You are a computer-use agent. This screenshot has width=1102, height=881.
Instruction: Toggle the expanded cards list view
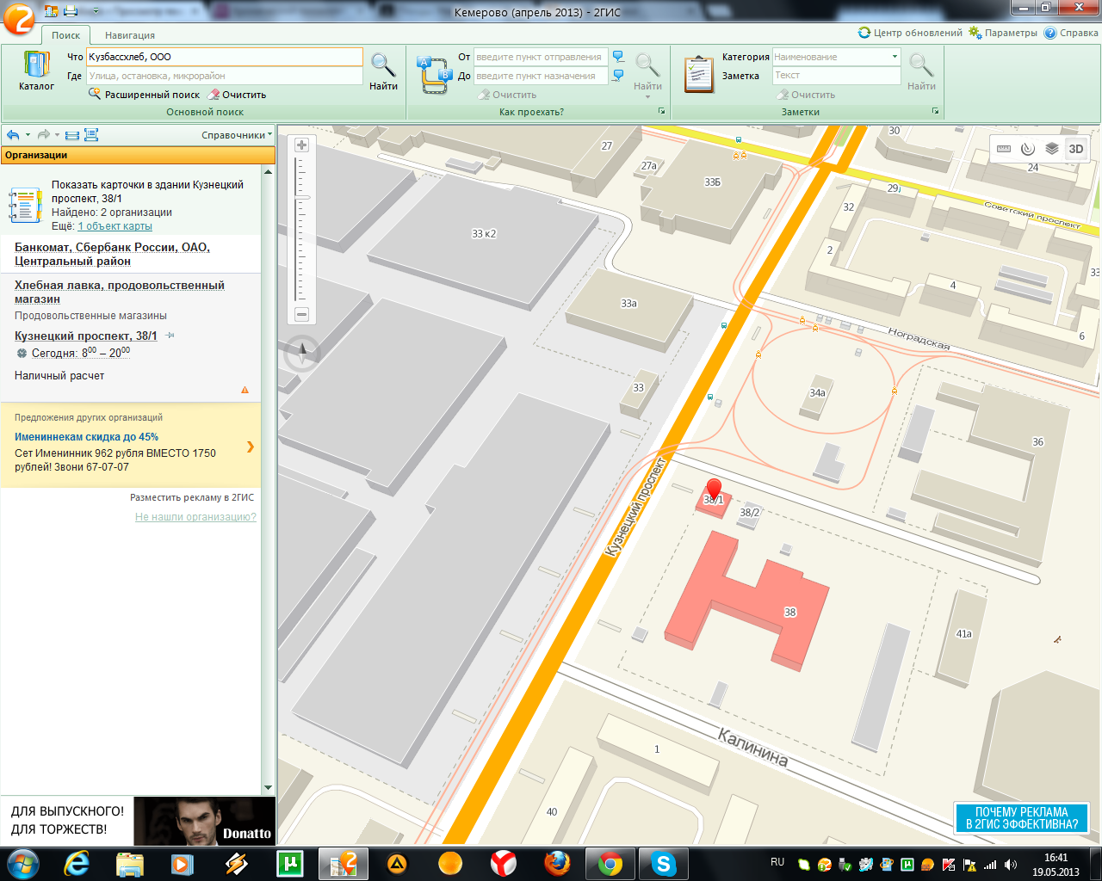(x=91, y=135)
